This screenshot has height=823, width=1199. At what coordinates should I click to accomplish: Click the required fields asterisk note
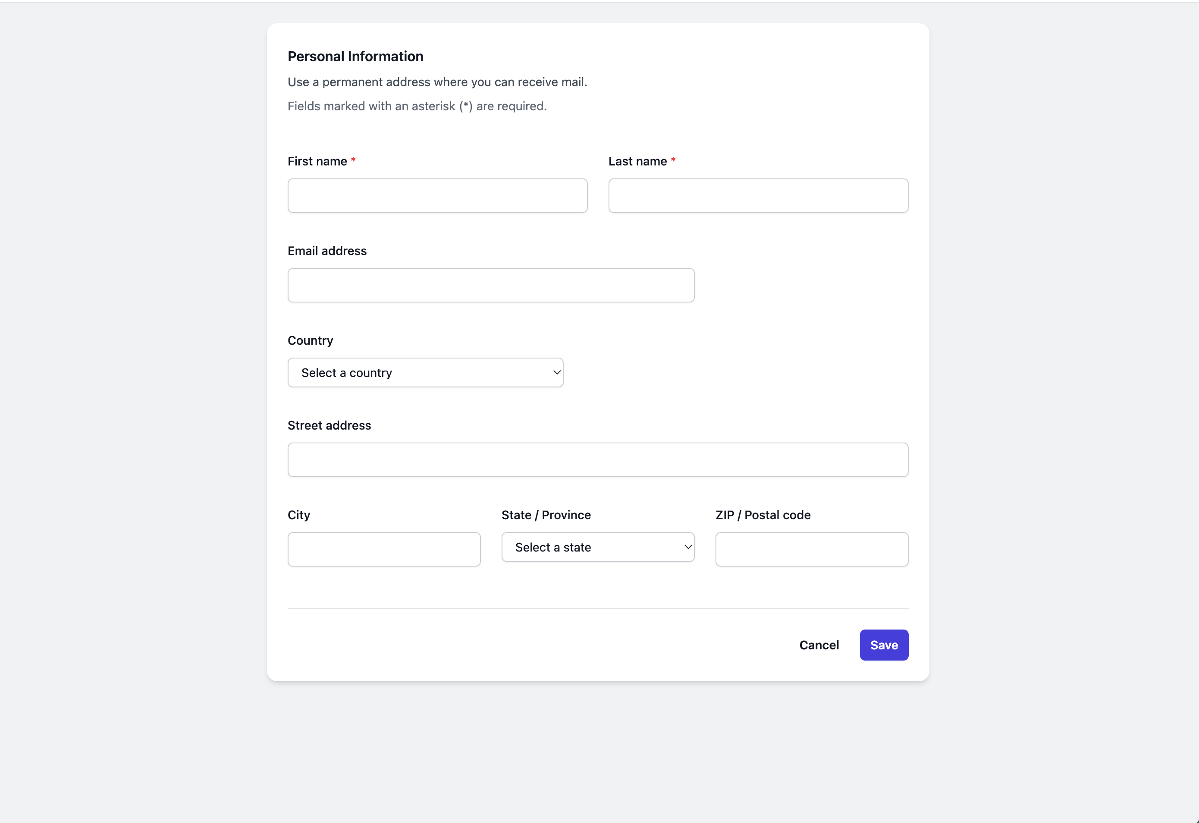(x=417, y=106)
